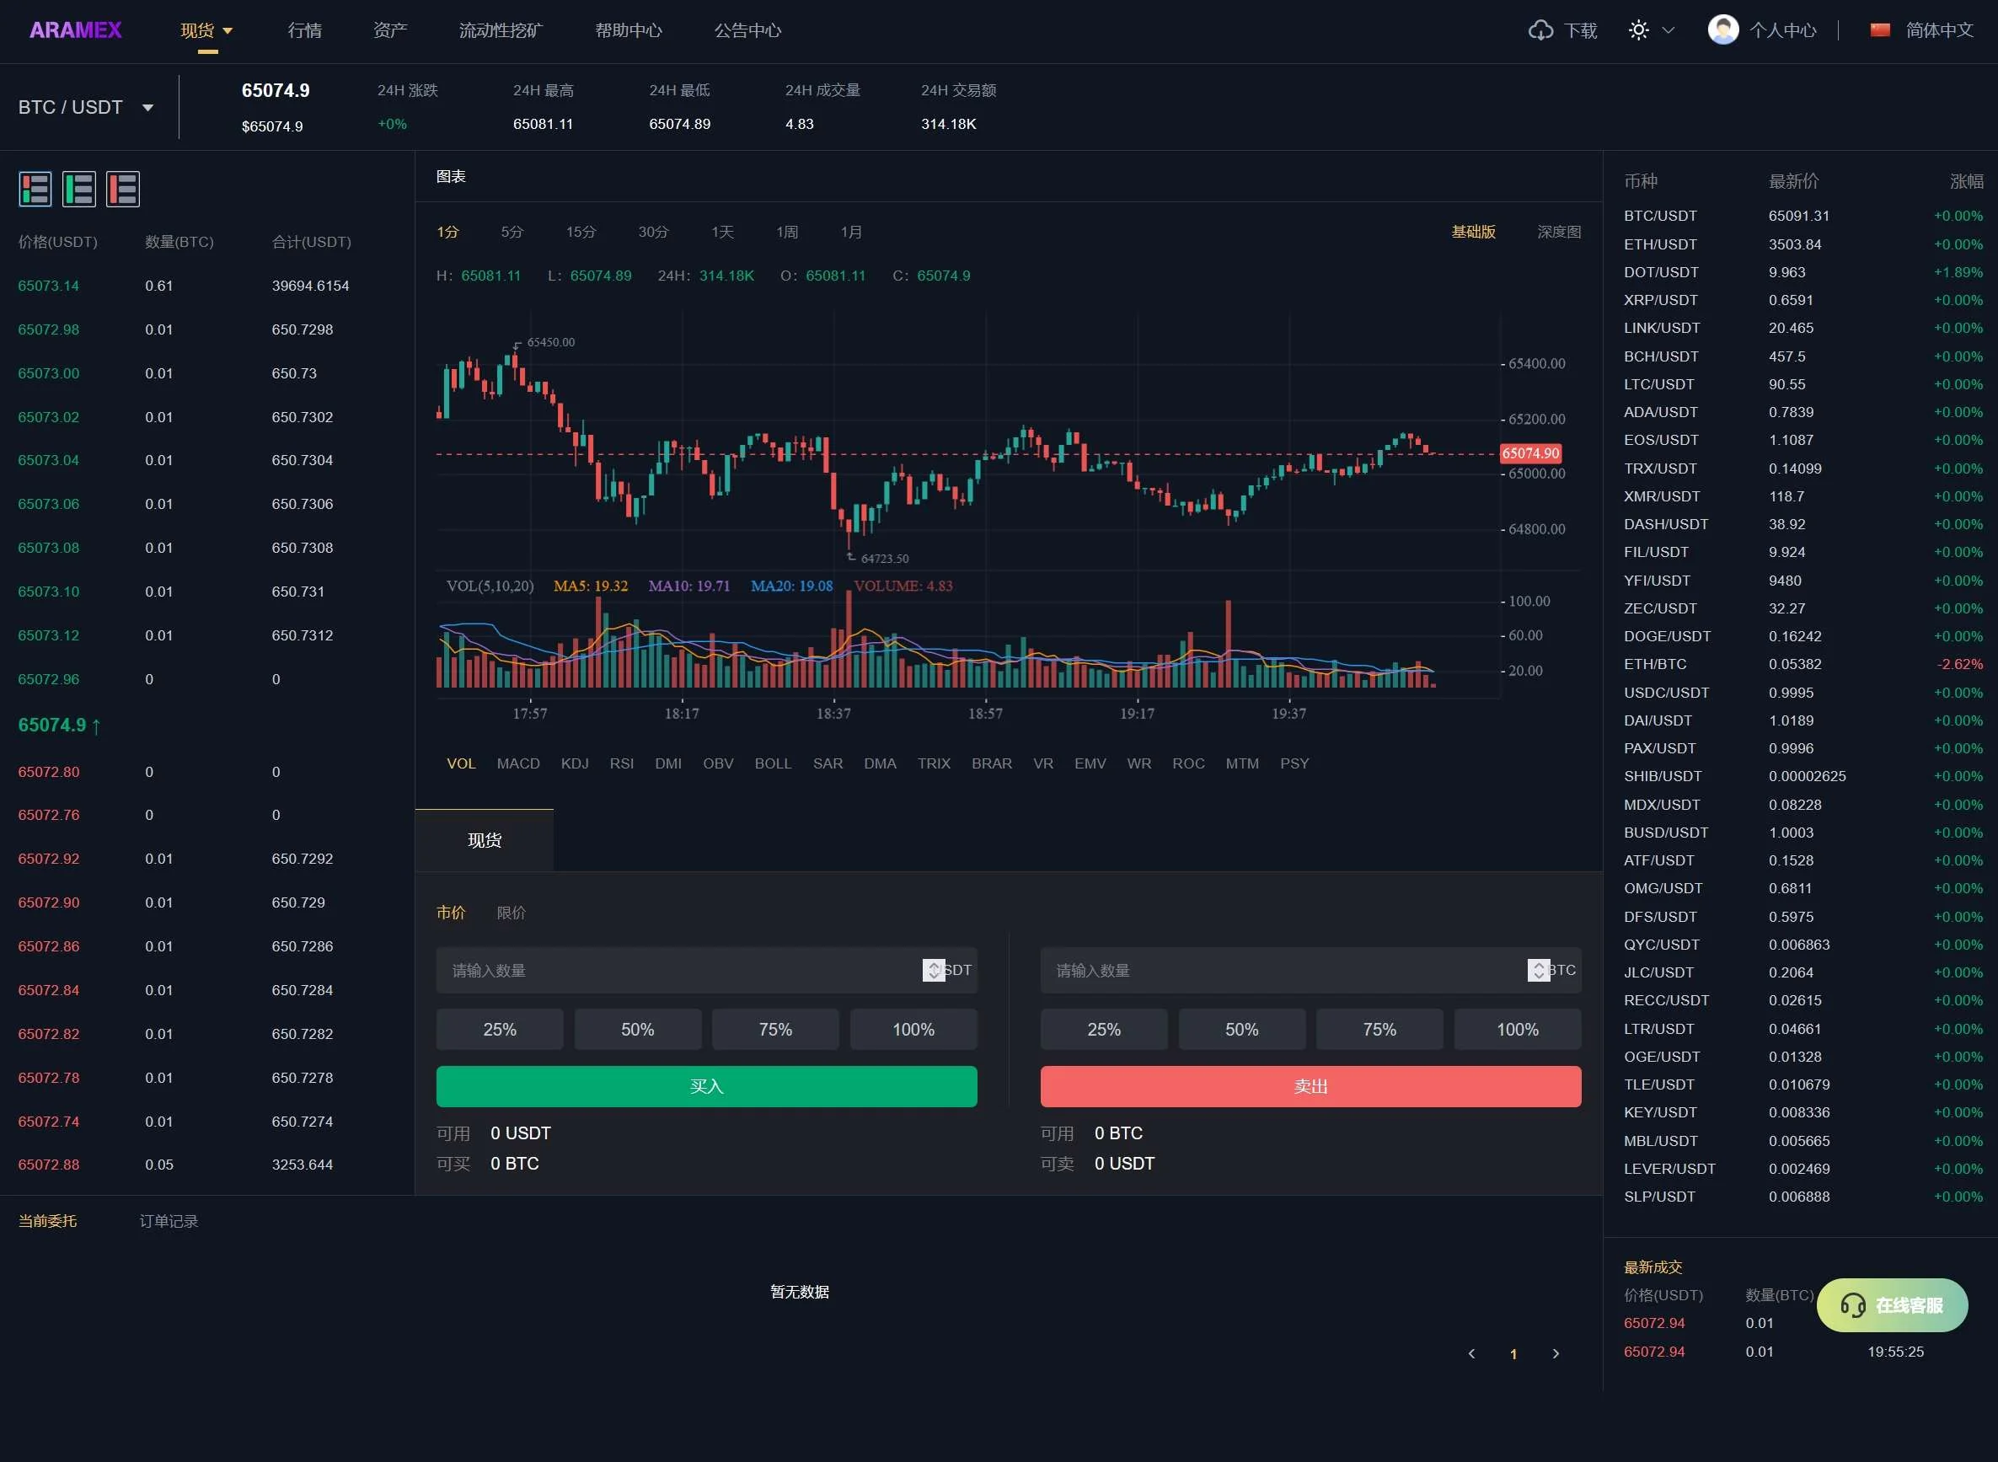Screen dimensions: 1998x1462
Task: Select the 5分 chart interval
Action: pyautogui.click(x=512, y=232)
